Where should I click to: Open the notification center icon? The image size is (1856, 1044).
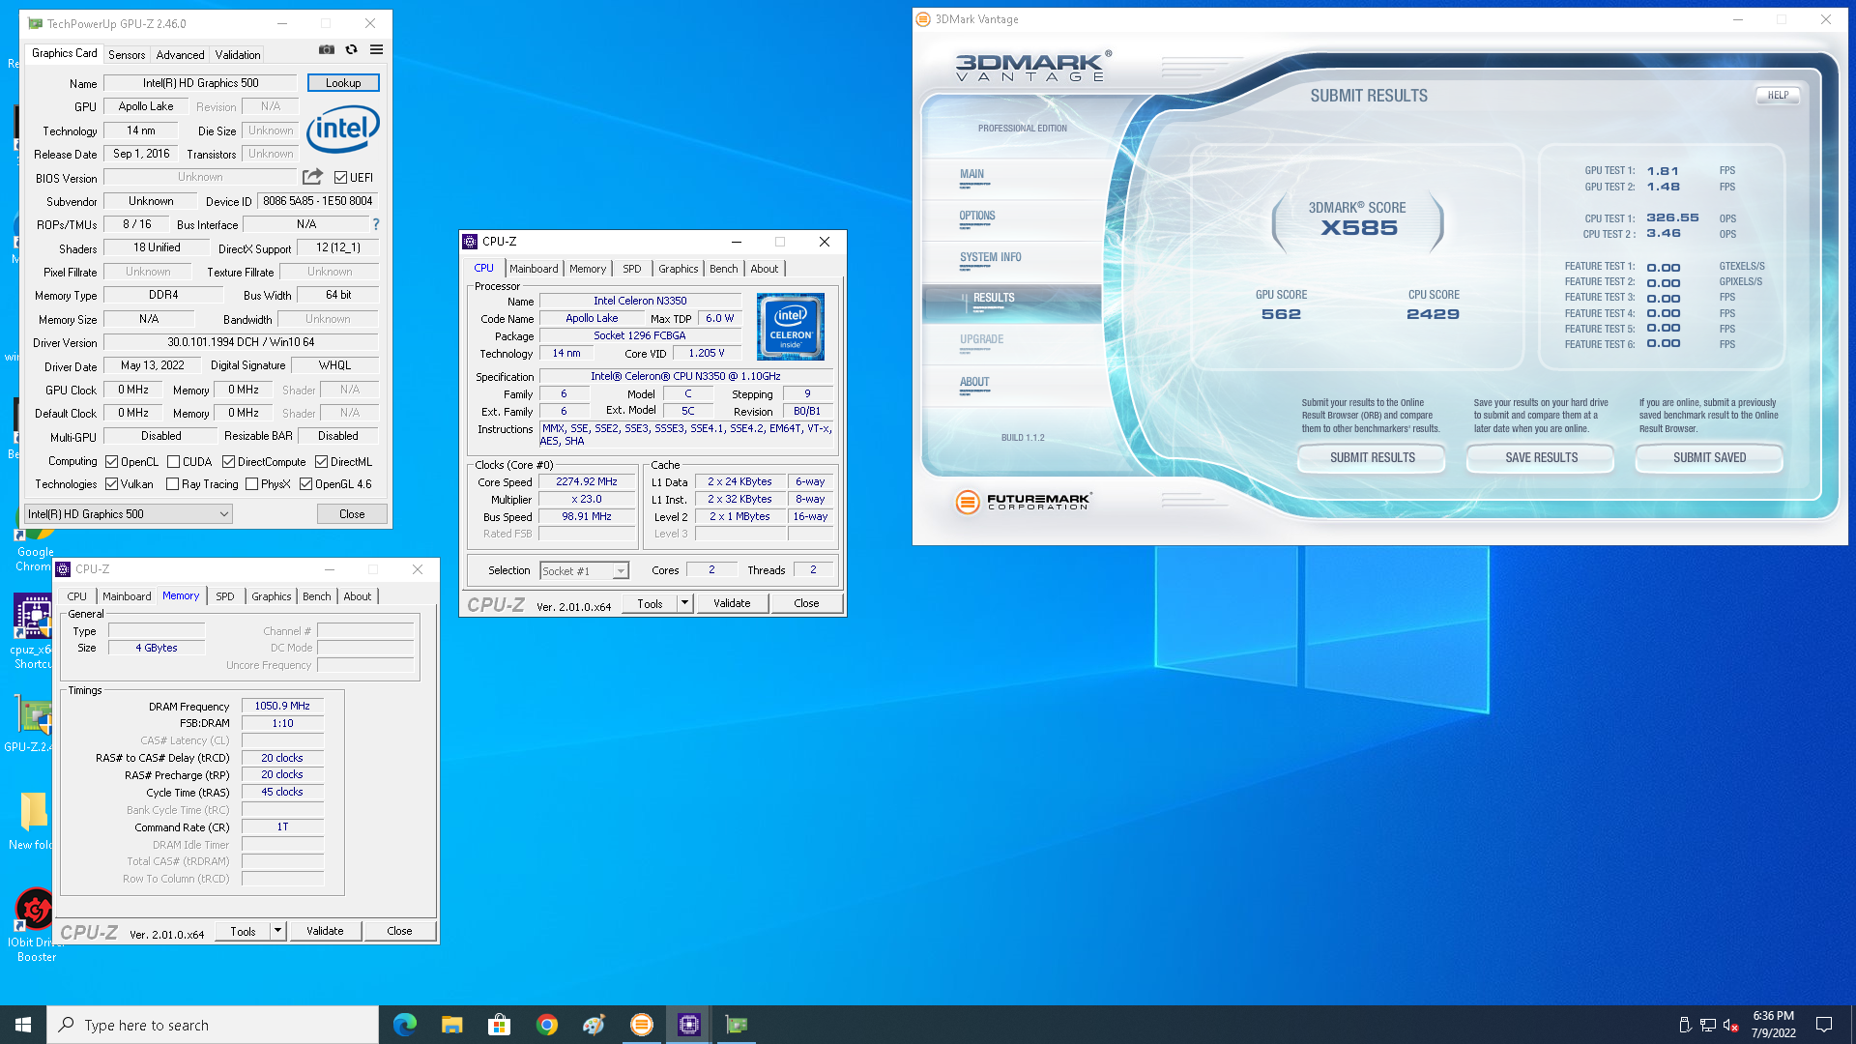[1824, 1025]
